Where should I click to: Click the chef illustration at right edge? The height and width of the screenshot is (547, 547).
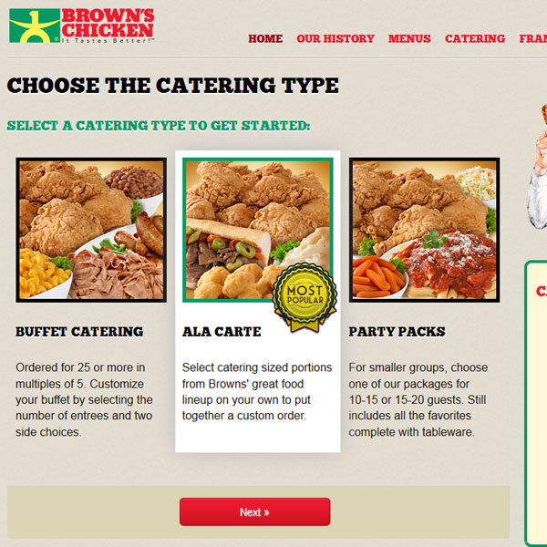537,166
